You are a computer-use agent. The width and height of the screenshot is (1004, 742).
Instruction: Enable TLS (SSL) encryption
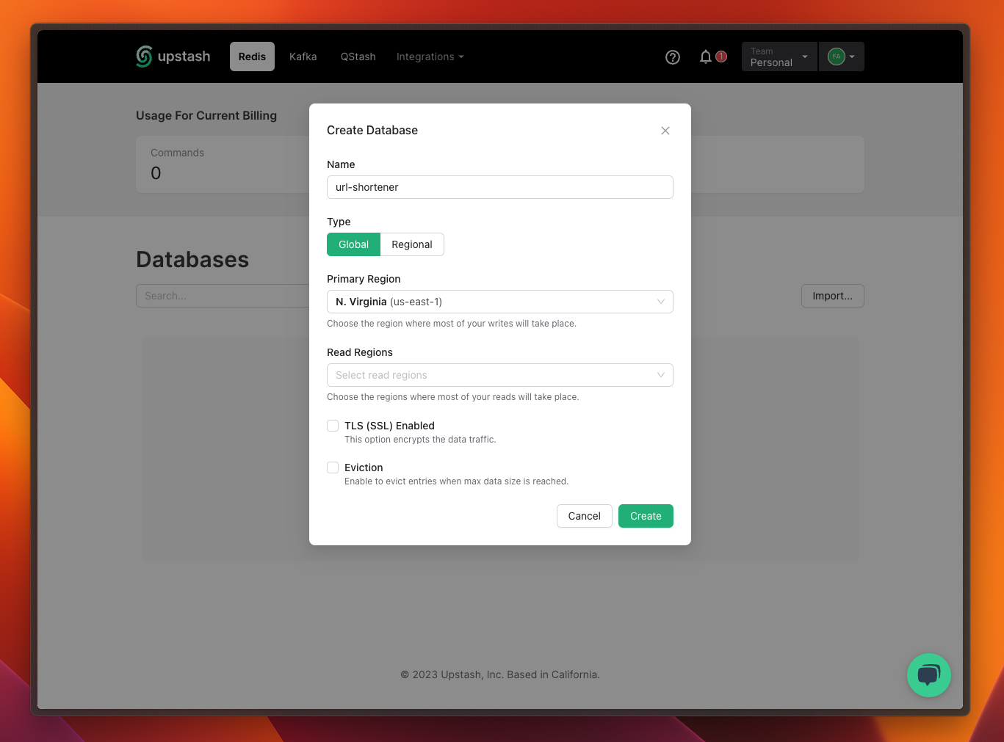[333, 426]
